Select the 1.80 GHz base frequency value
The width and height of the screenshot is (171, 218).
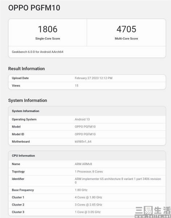pos(81,190)
